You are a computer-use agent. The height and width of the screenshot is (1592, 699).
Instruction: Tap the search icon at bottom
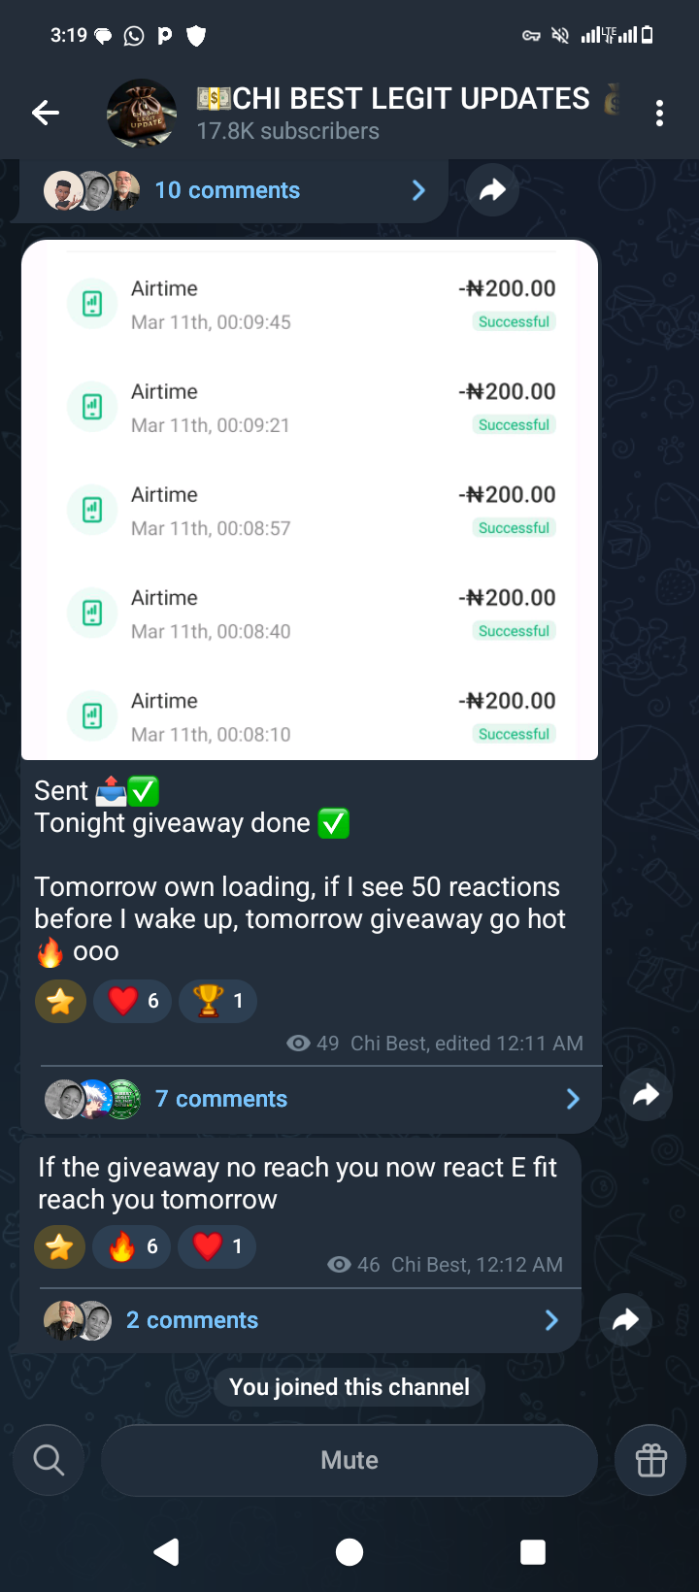click(x=49, y=1460)
